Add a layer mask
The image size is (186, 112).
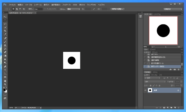[x=164, y=108]
